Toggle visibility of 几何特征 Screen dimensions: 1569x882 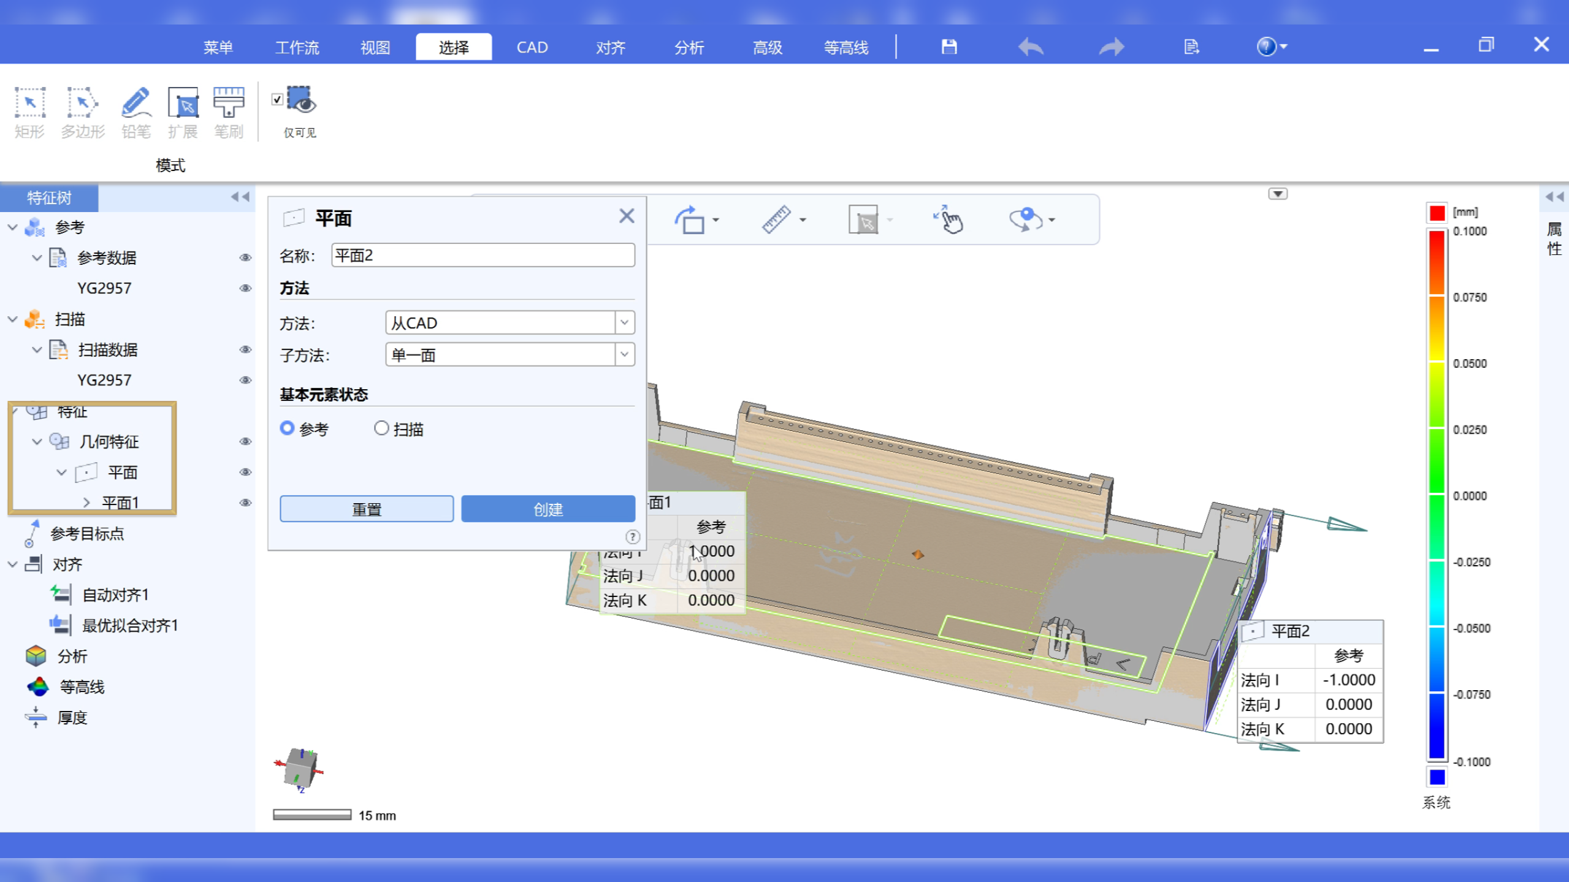[245, 442]
